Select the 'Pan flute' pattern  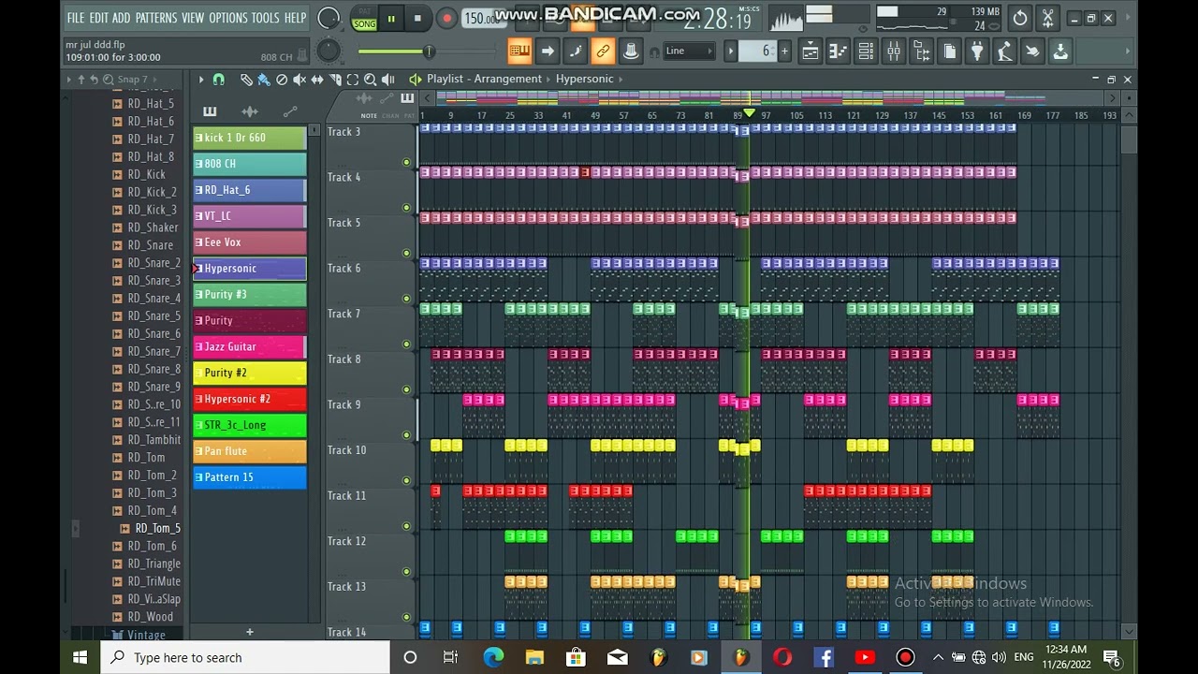click(250, 452)
